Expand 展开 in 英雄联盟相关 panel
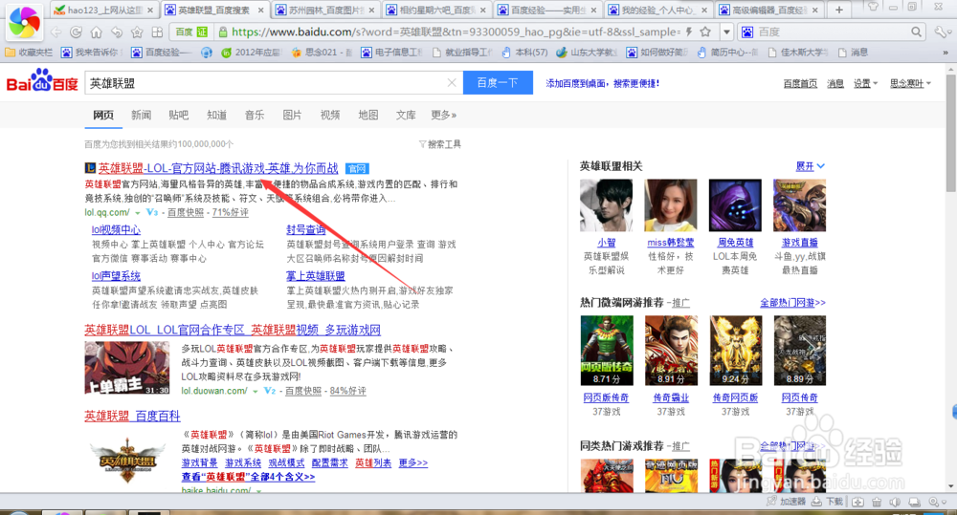This screenshot has width=957, height=515. [810, 166]
